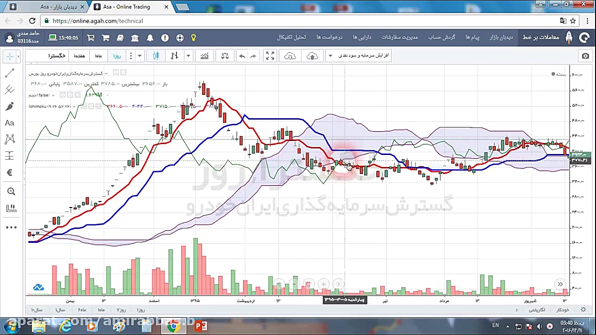Toggle the volume indicator visibility eye
The width and height of the screenshot is (596, 335).
pyautogui.click(x=63, y=95)
